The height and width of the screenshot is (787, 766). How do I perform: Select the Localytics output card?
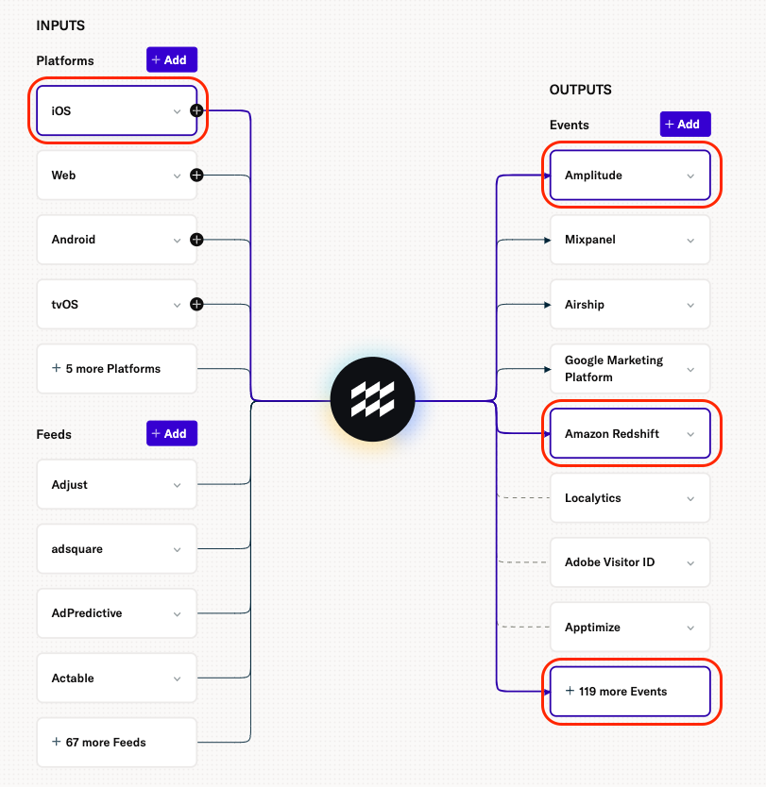[630, 498]
